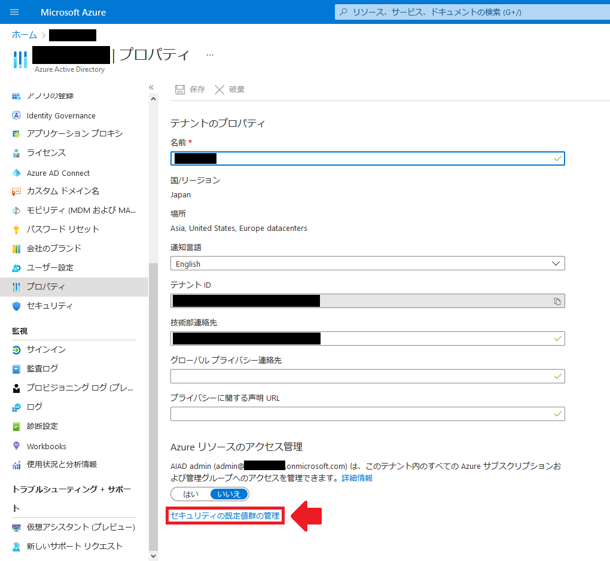Focus the 技術部連絡先 input field
This screenshot has height=561, width=610.
(368, 339)
